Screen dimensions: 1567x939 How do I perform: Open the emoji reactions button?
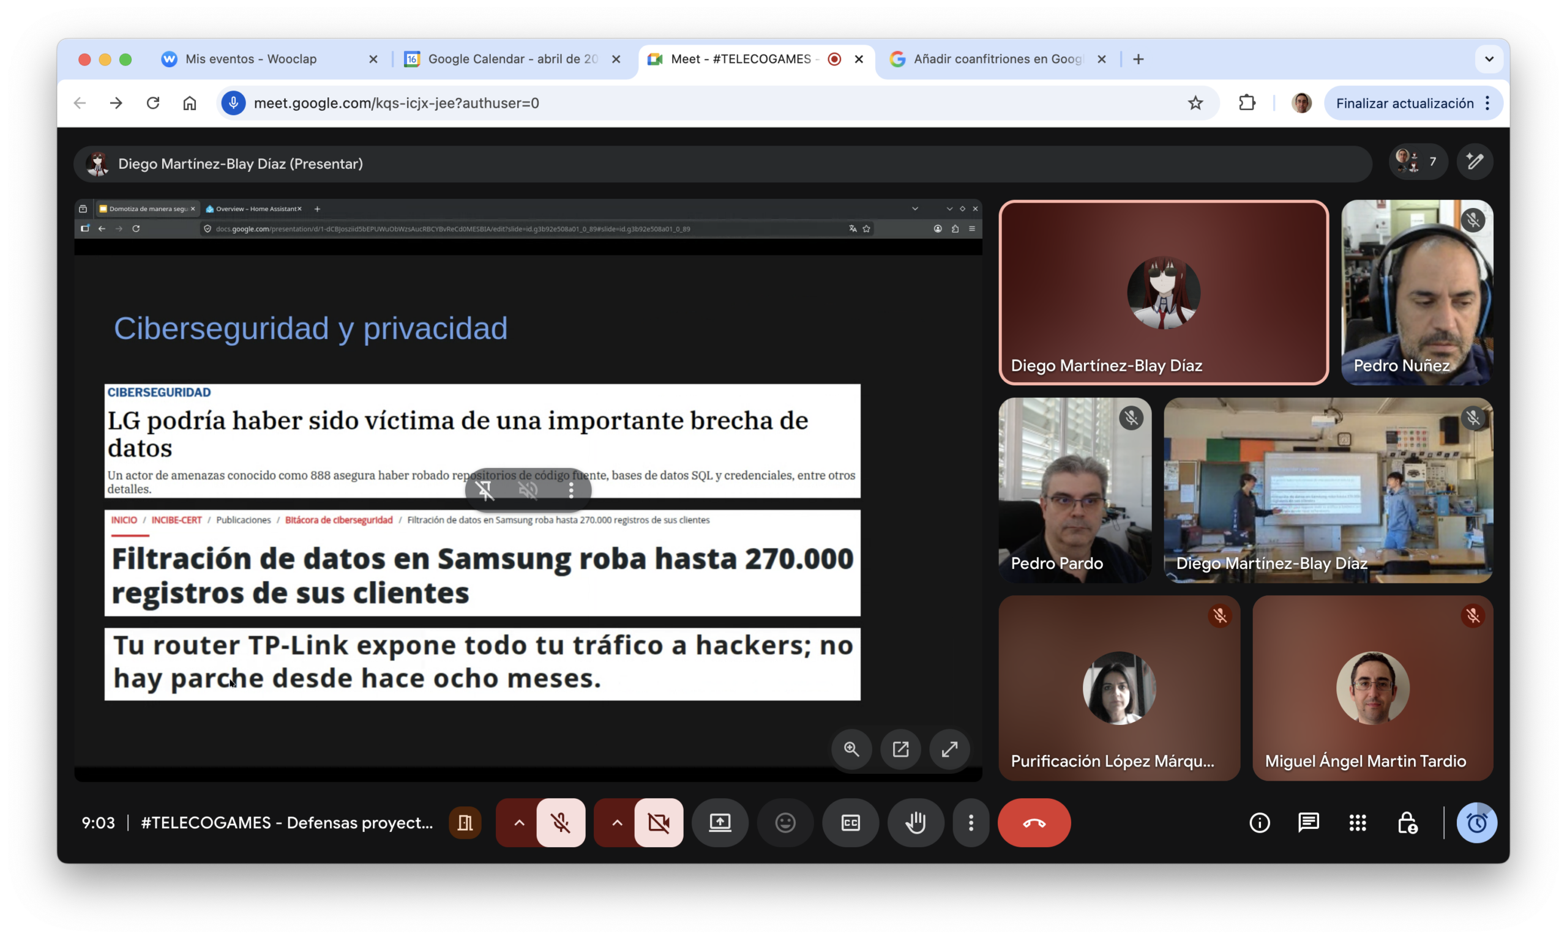[x=785, y=823]
